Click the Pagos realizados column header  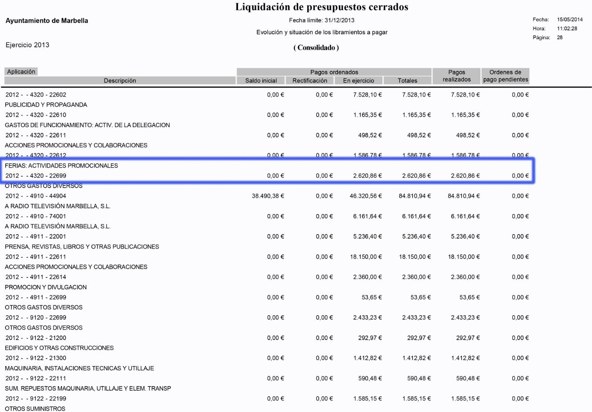(456, 76)
